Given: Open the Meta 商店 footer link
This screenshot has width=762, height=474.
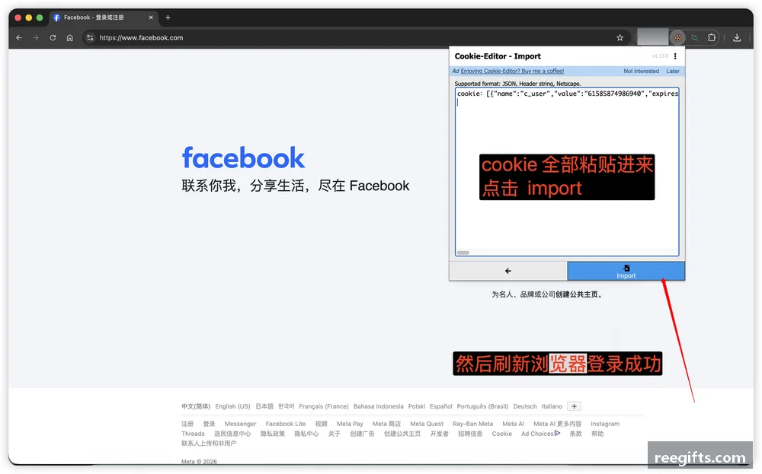Looking at the screenshot, I should 386,424.
